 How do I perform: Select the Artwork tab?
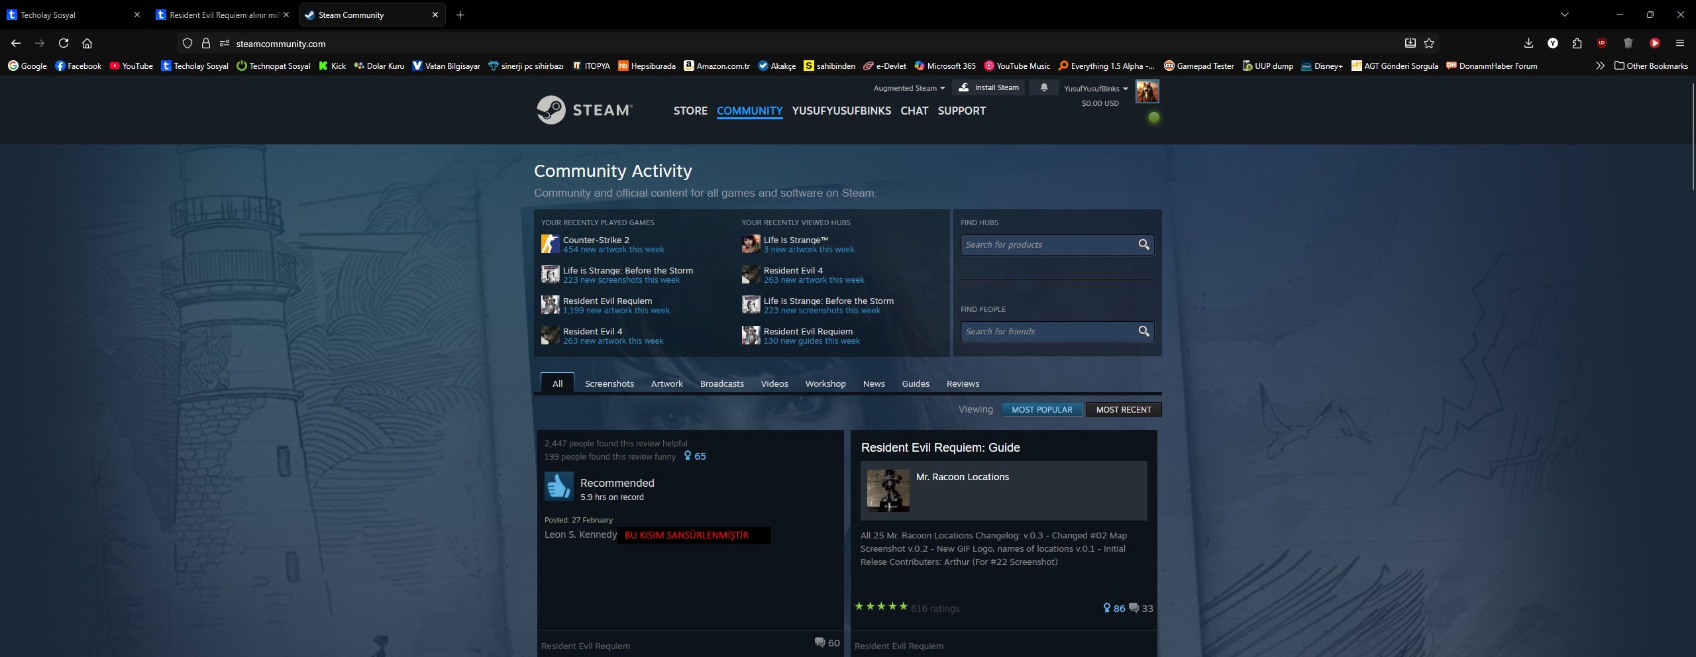tap(666, 383)
